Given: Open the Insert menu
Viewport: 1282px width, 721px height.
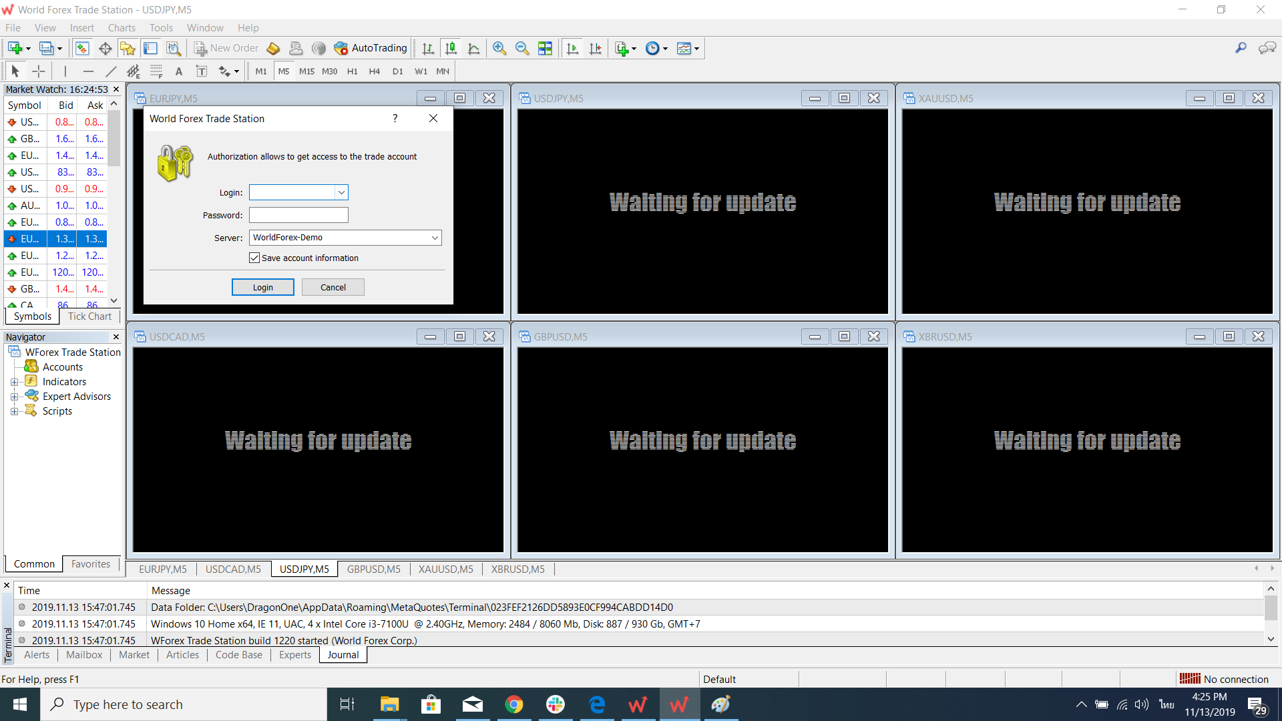Looking at the screenshot, I should 82,27.
